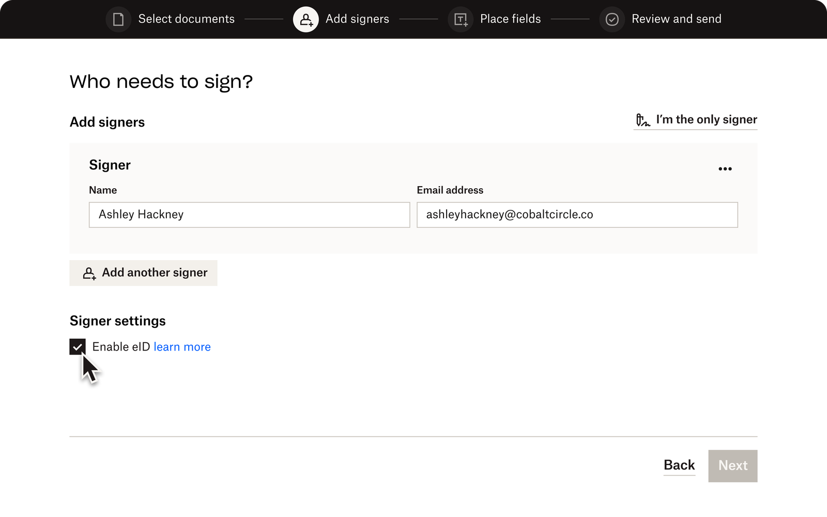Open the Review and send step
This screenshot has width=827, height=517.
(x=677, y=19)
